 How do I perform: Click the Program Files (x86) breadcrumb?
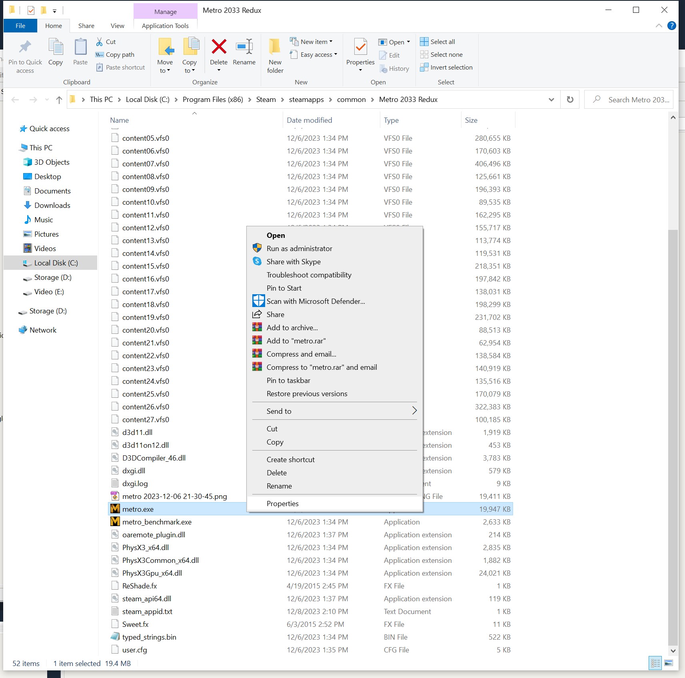coord(213,100)
